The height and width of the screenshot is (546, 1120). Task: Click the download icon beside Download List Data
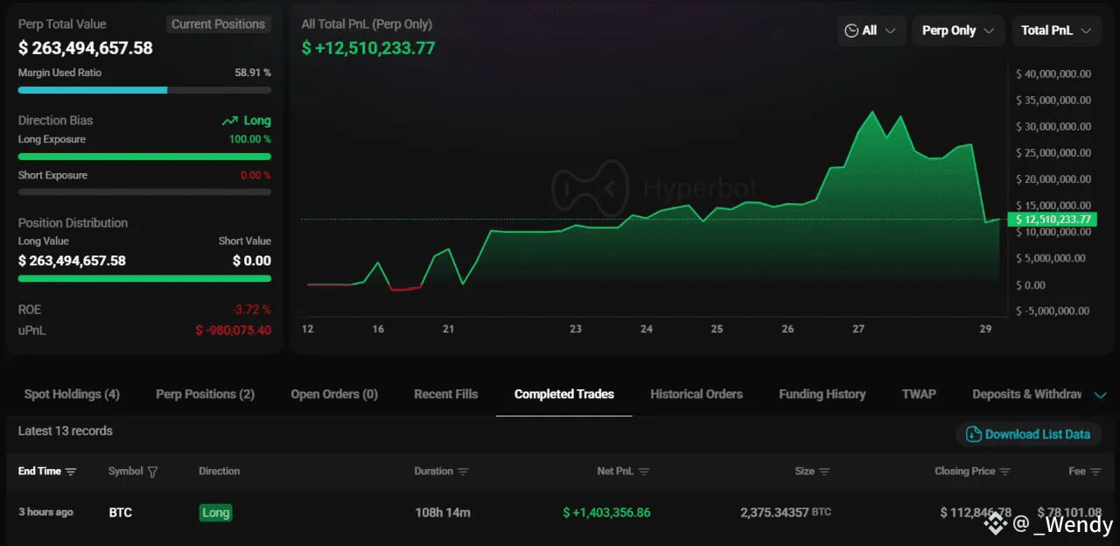click(x=973, y=434)
